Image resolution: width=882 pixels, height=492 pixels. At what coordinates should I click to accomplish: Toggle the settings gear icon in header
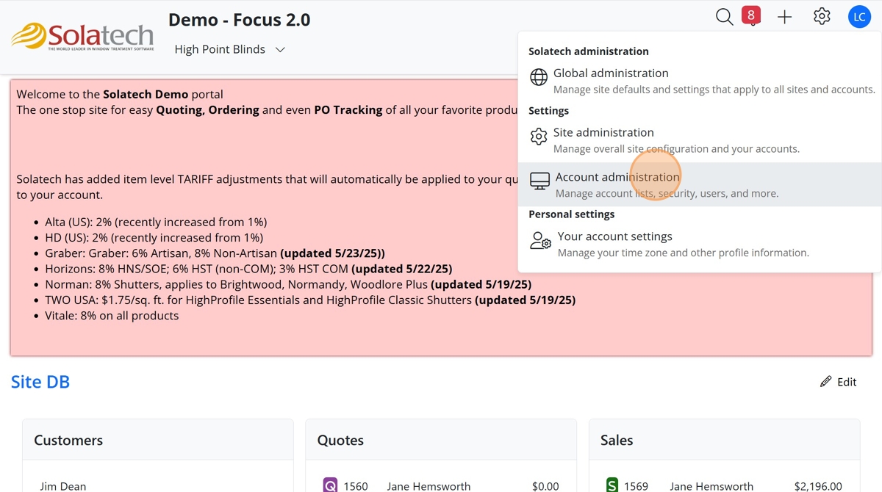click(x=822, y=16)
